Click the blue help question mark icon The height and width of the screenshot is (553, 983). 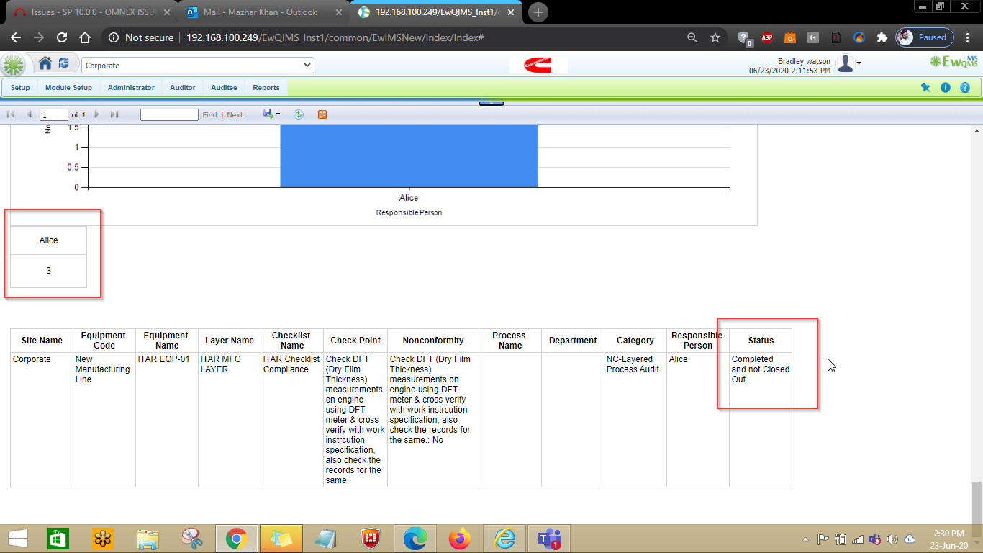point(965,88)
